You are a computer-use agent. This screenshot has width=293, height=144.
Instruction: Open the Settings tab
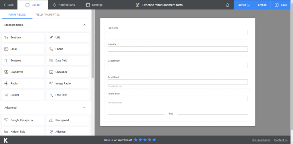94,5
